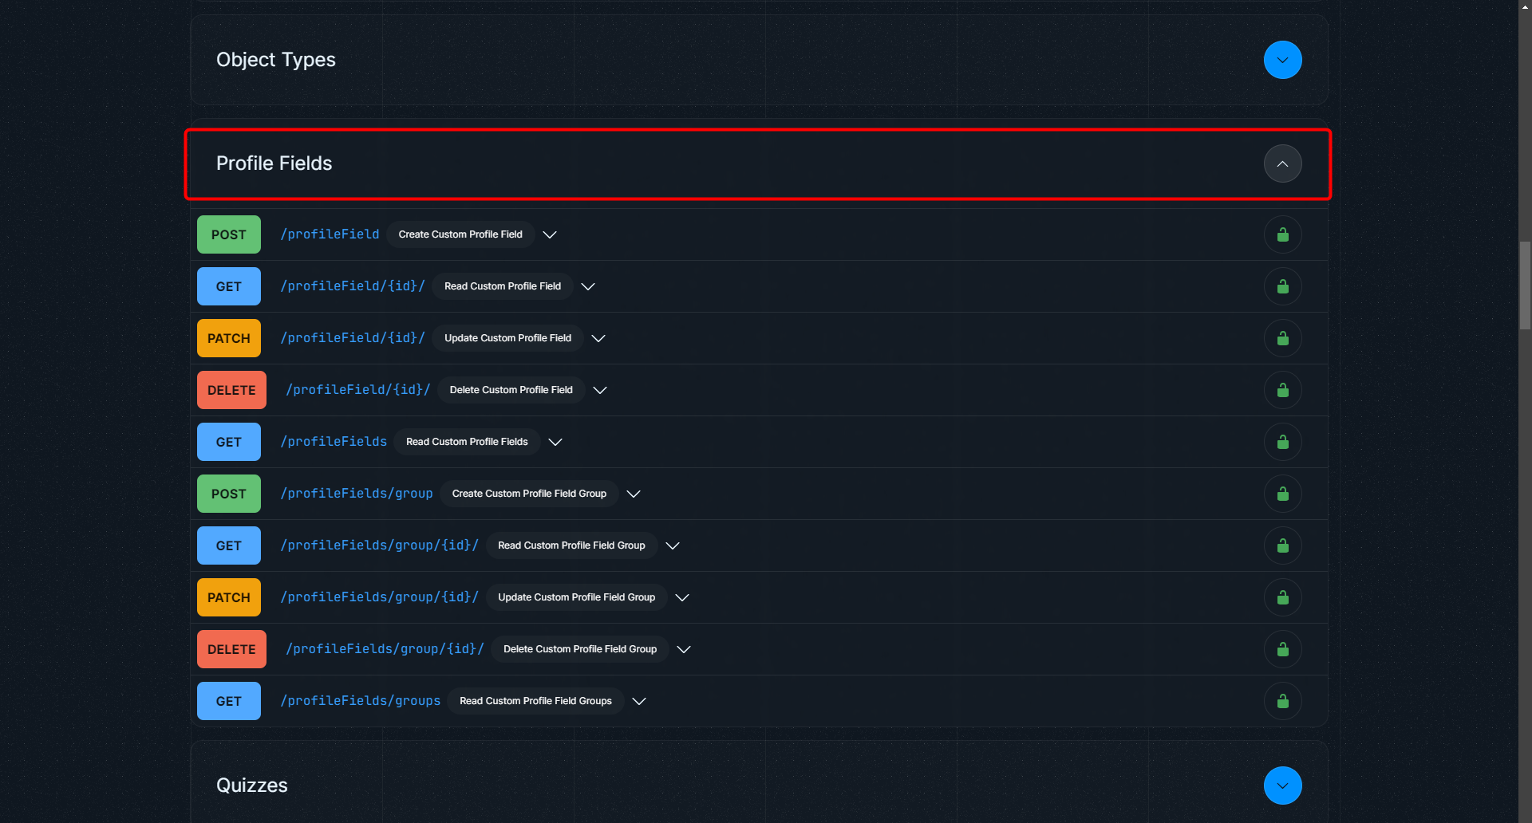
Task: Click the lock icon for GET /profileFields/groups
Action: (1282, 701)
